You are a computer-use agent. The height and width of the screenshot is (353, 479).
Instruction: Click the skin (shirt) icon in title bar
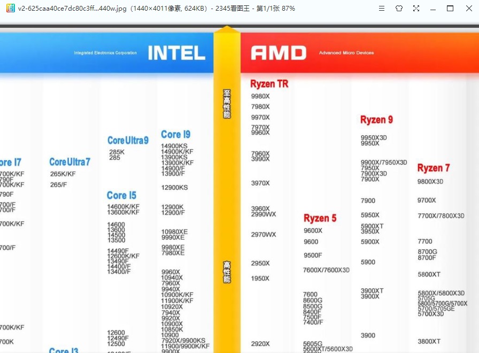pos(399,9)
